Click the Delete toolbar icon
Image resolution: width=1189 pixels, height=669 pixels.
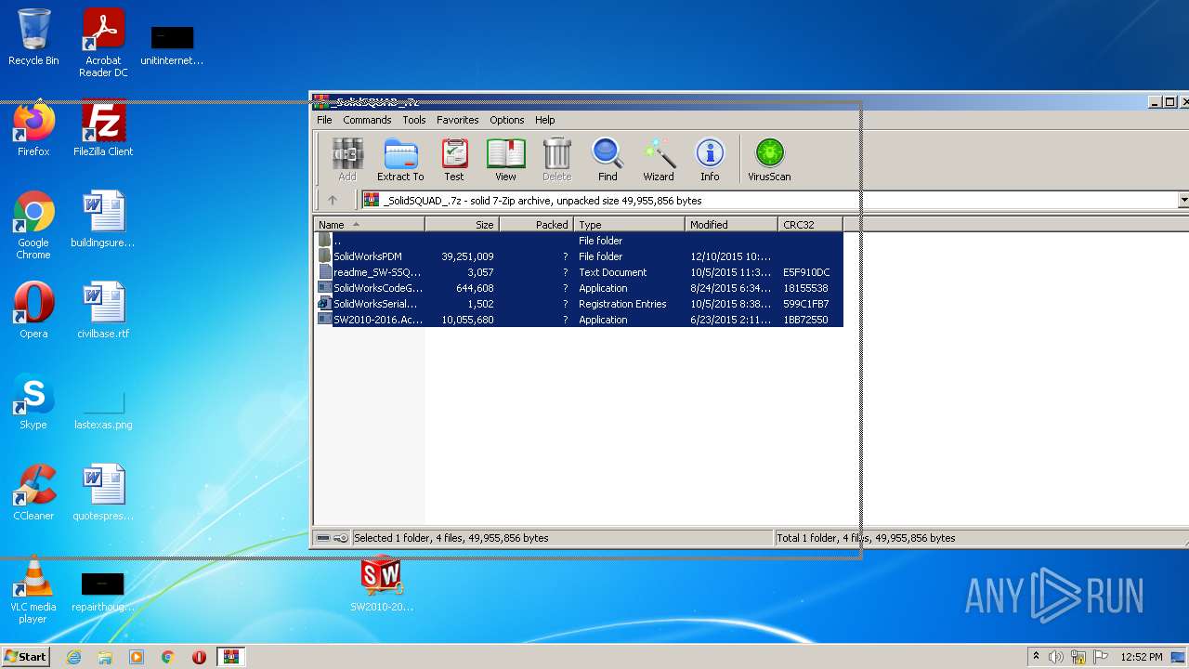tap(557, 160)
